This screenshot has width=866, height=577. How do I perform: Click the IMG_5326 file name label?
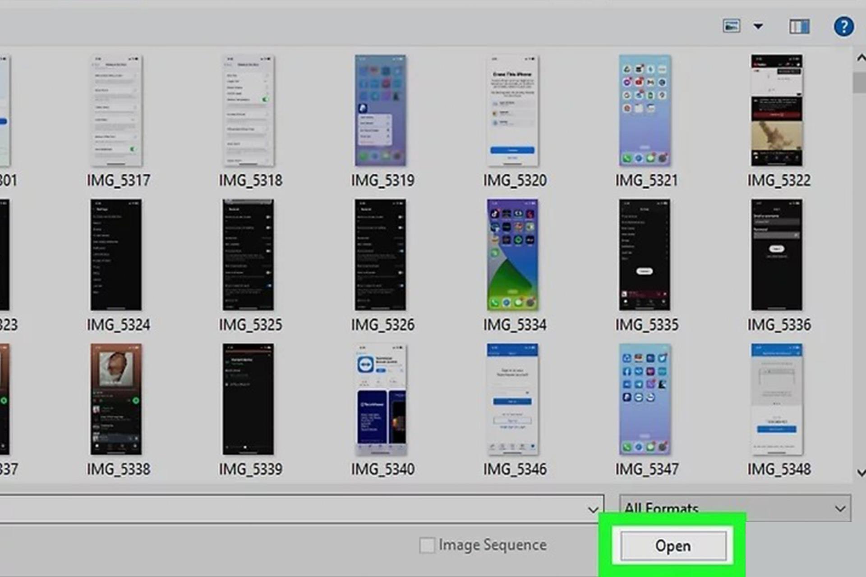[383, 325]
